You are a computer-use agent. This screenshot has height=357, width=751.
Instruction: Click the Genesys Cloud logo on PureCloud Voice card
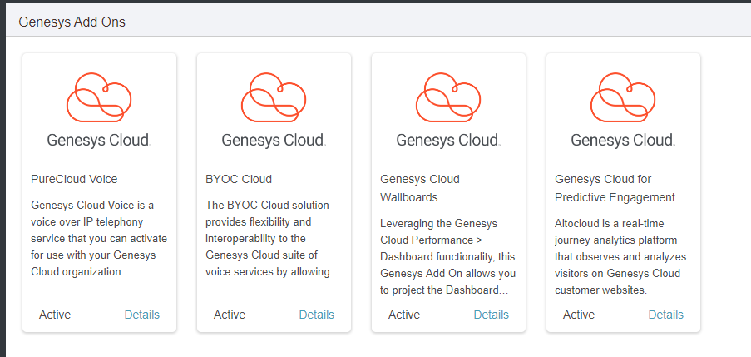tap(99, 109)
